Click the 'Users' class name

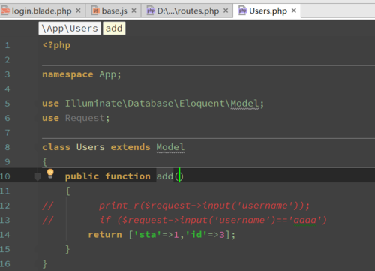pos(91,147)
